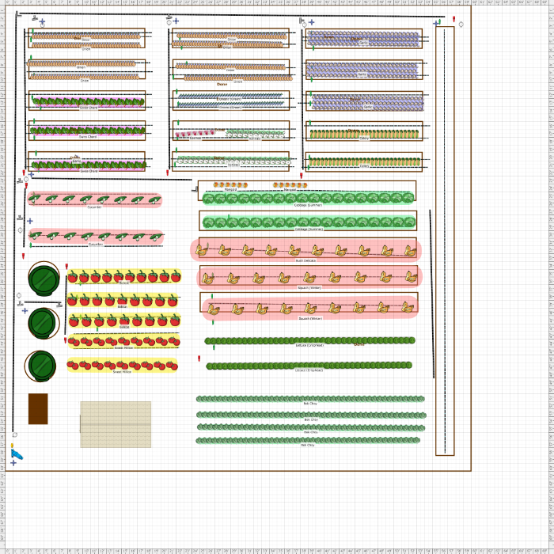Select the topmost large tomato row
This screenshot has height=554, width=554.
point(124,276)
